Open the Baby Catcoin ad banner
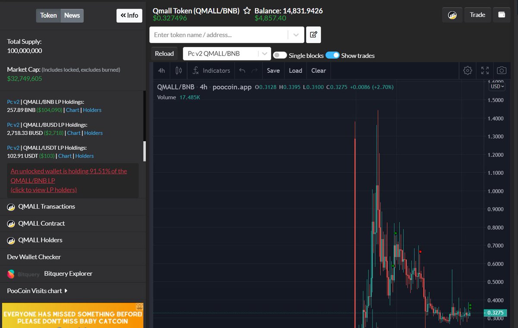This screenshot has width=518, height=328. 73,315
